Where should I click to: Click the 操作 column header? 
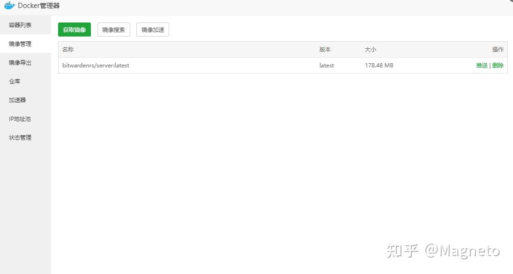[x=498, y=49]
